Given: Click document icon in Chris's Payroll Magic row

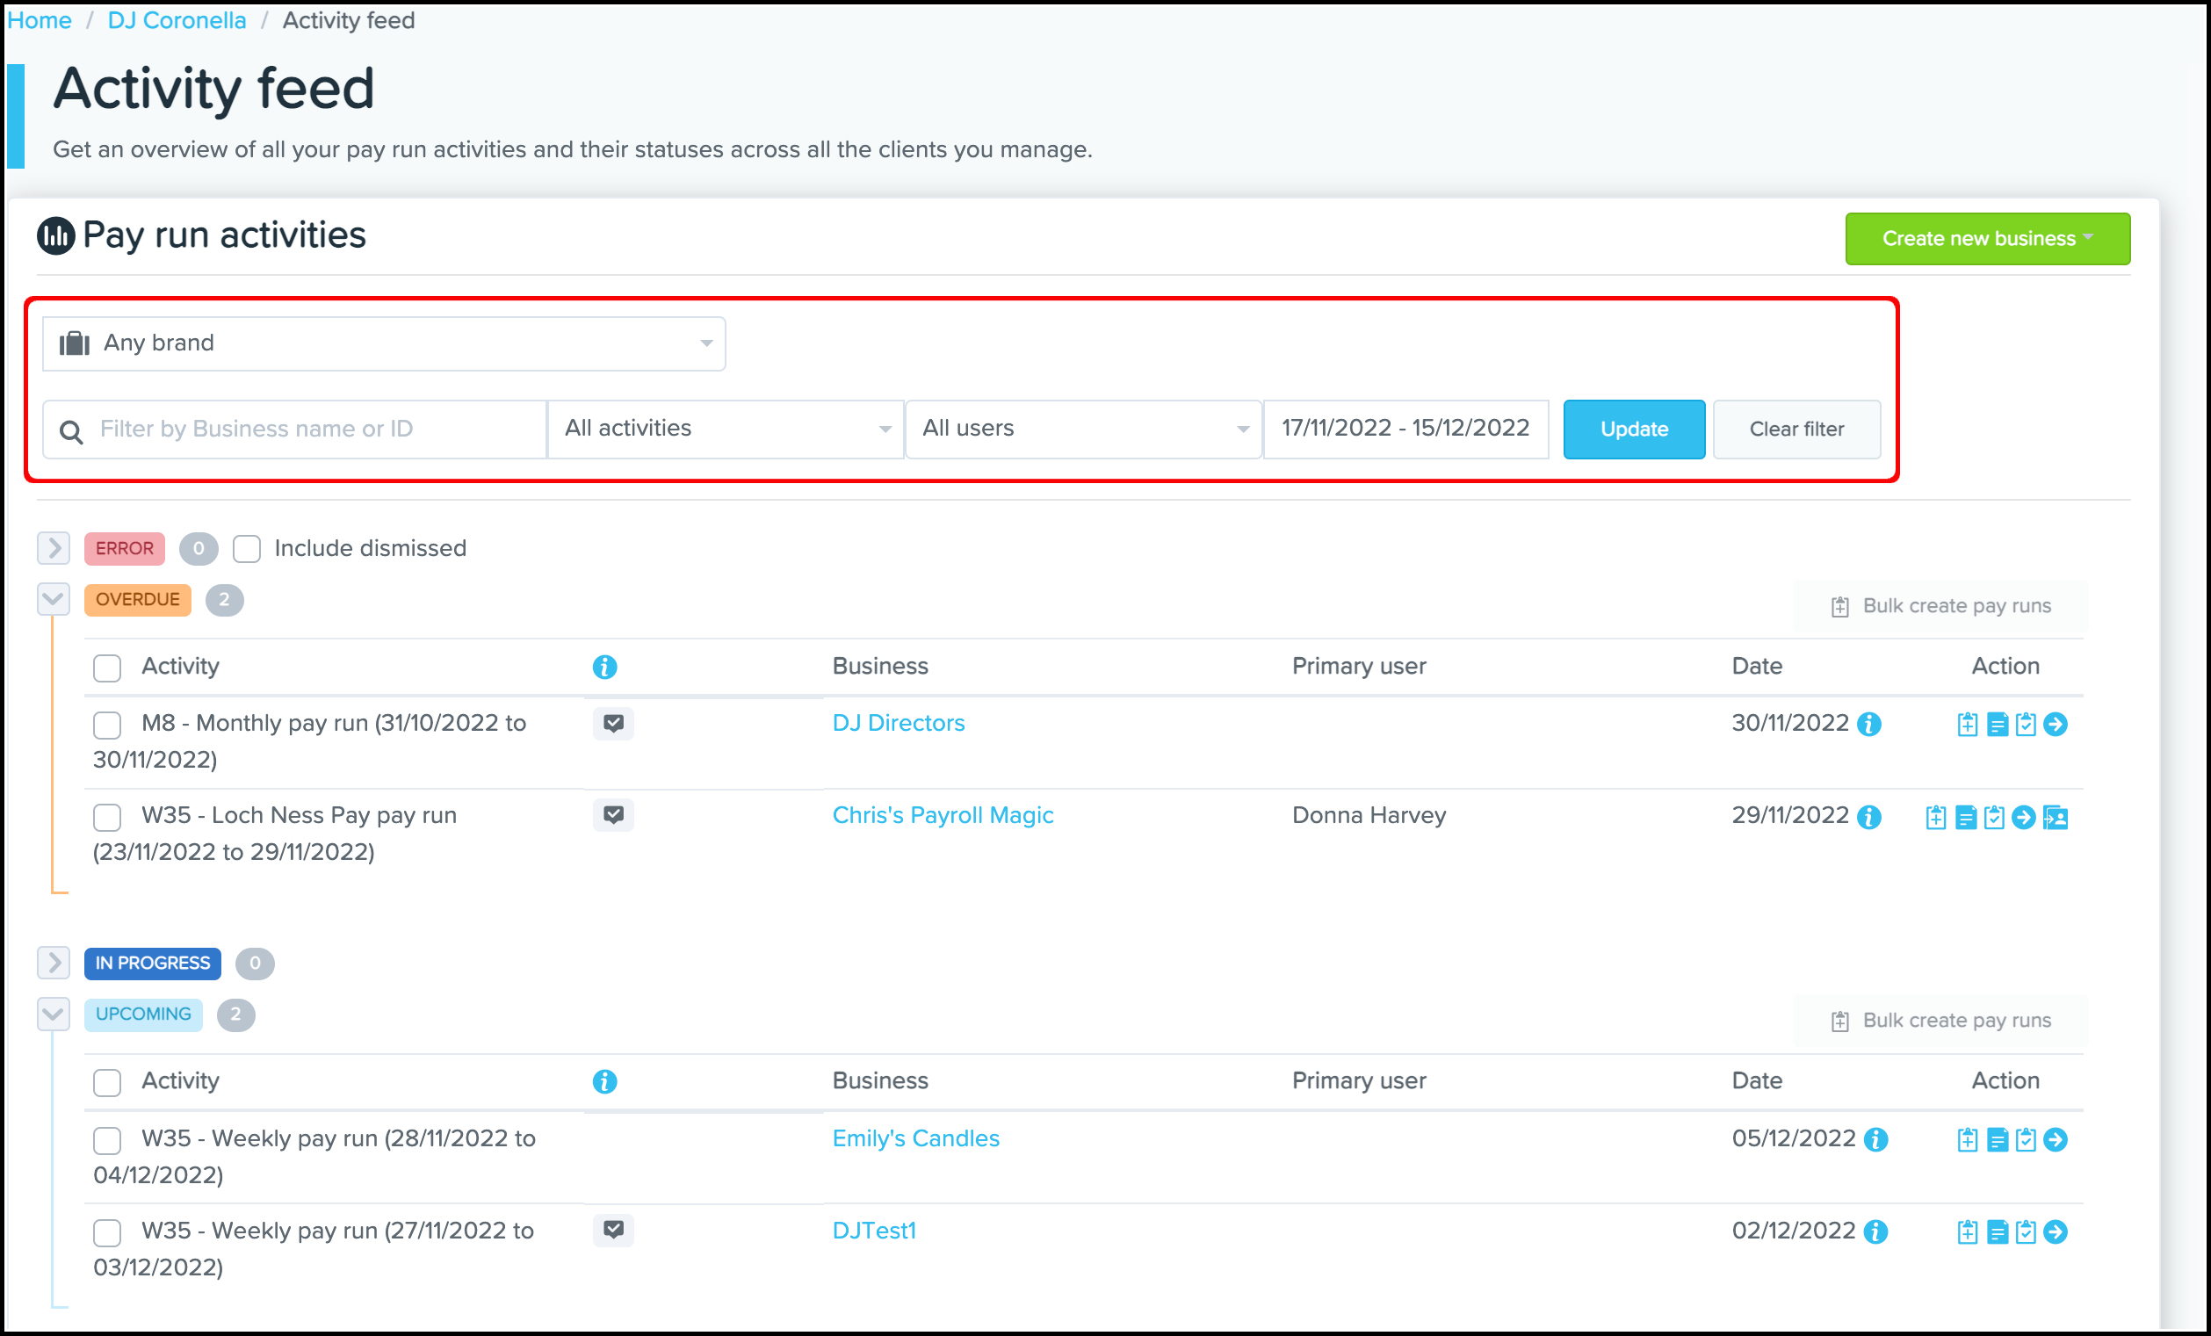Looking at the screenshot, I should coord(1965,817).
